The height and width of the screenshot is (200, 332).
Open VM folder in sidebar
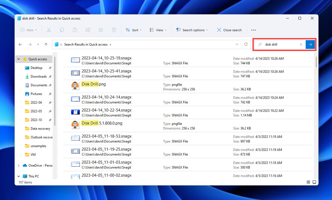pyautogui.click(x=33, y=155)
